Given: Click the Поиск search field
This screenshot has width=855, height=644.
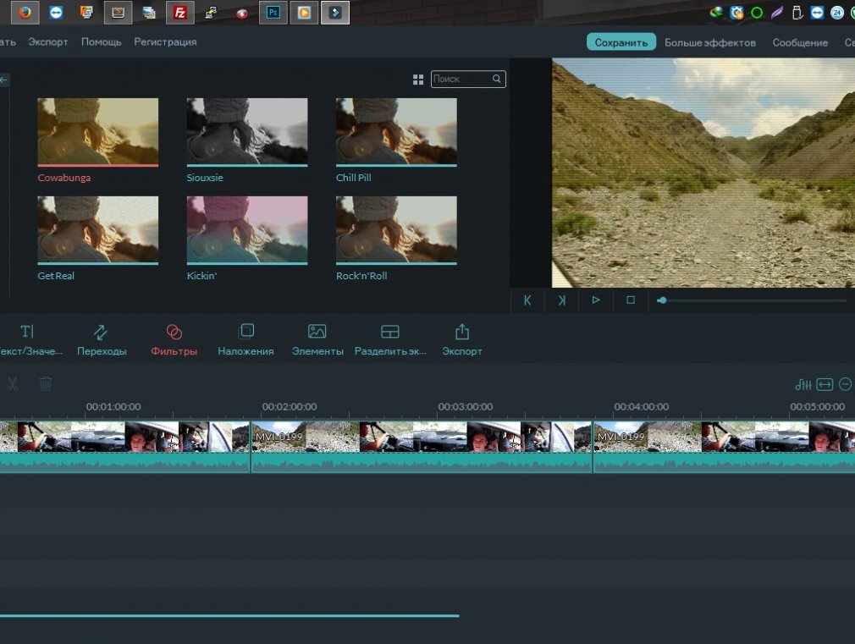Looking at the screenshot, I should [461, 79].
